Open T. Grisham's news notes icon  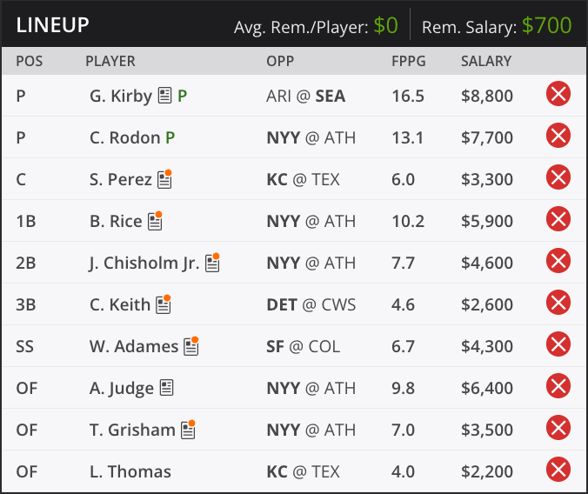188,429
